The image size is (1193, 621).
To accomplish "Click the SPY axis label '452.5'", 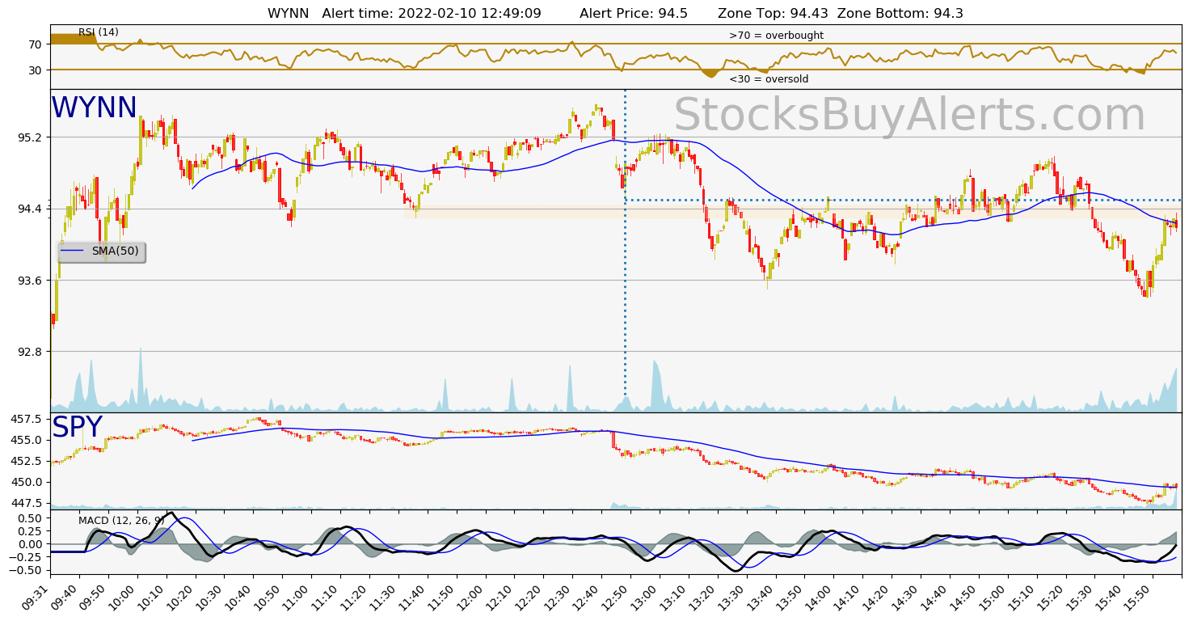I will 26,461.
